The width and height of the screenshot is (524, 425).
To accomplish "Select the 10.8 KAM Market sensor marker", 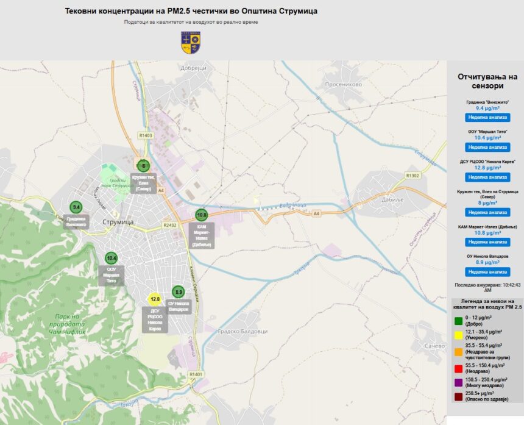I will pyautogui.click(x=201, y=215).
